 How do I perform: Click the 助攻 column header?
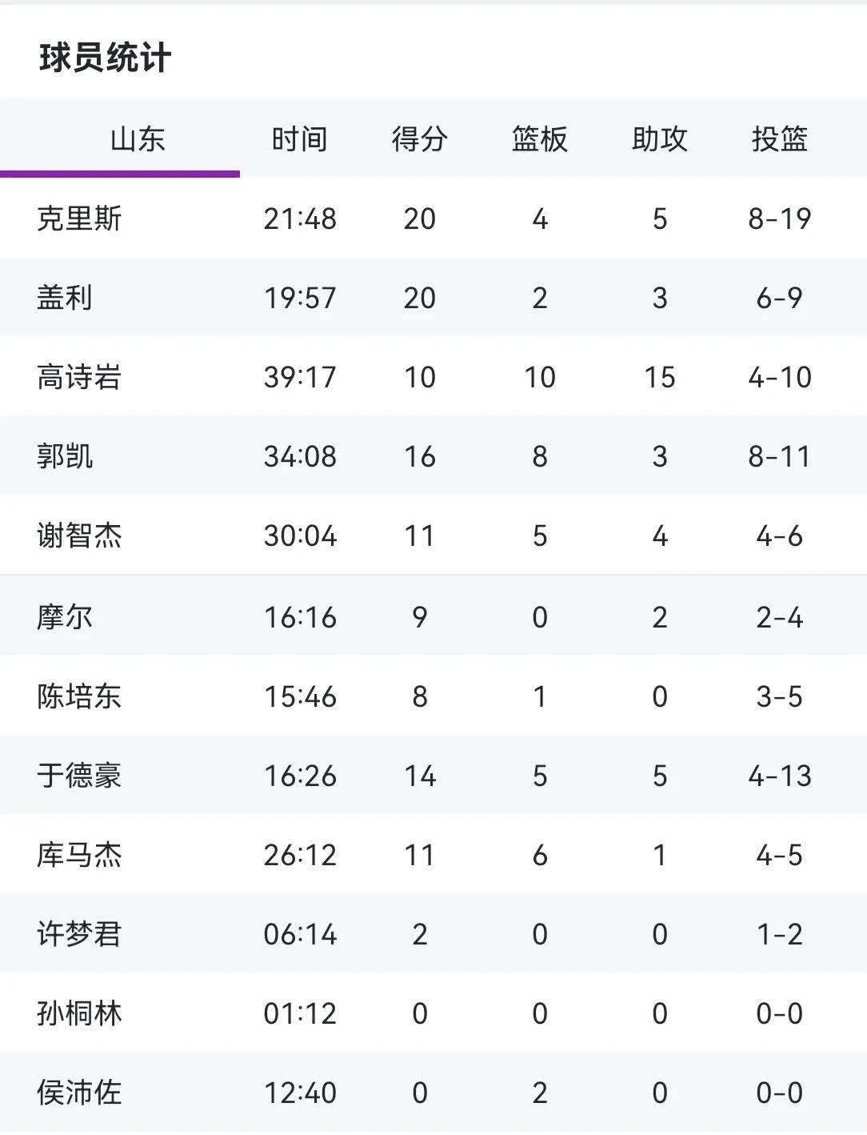tap(659, 139)
